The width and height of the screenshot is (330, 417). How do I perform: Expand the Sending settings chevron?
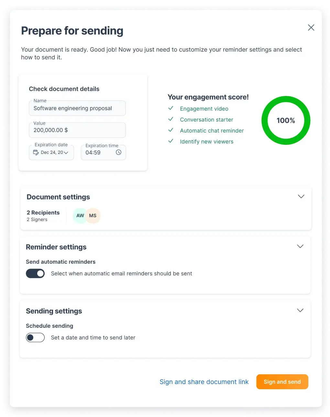click(300, 310)
